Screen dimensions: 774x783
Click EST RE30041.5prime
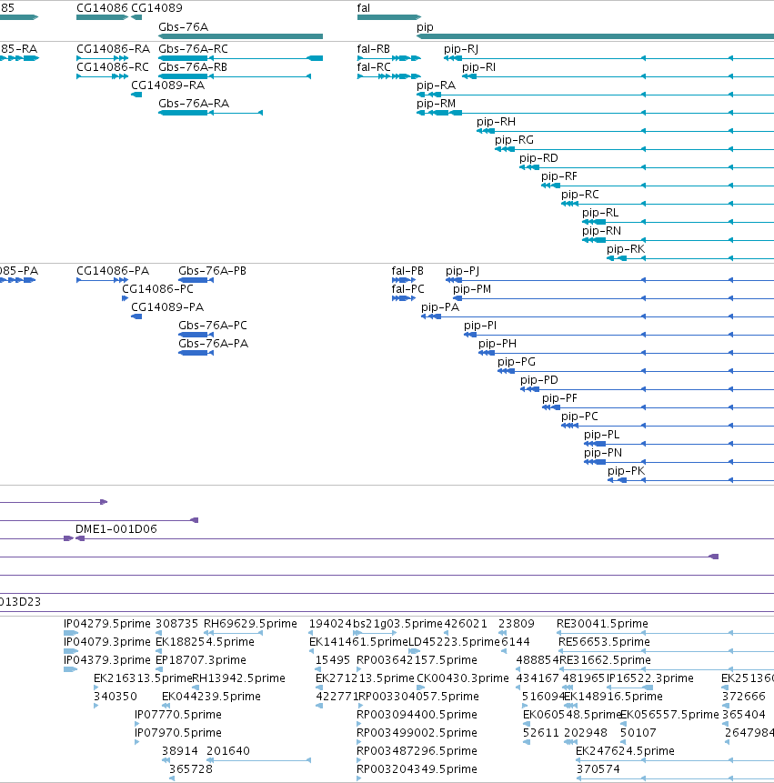click(x=602, y=624)
